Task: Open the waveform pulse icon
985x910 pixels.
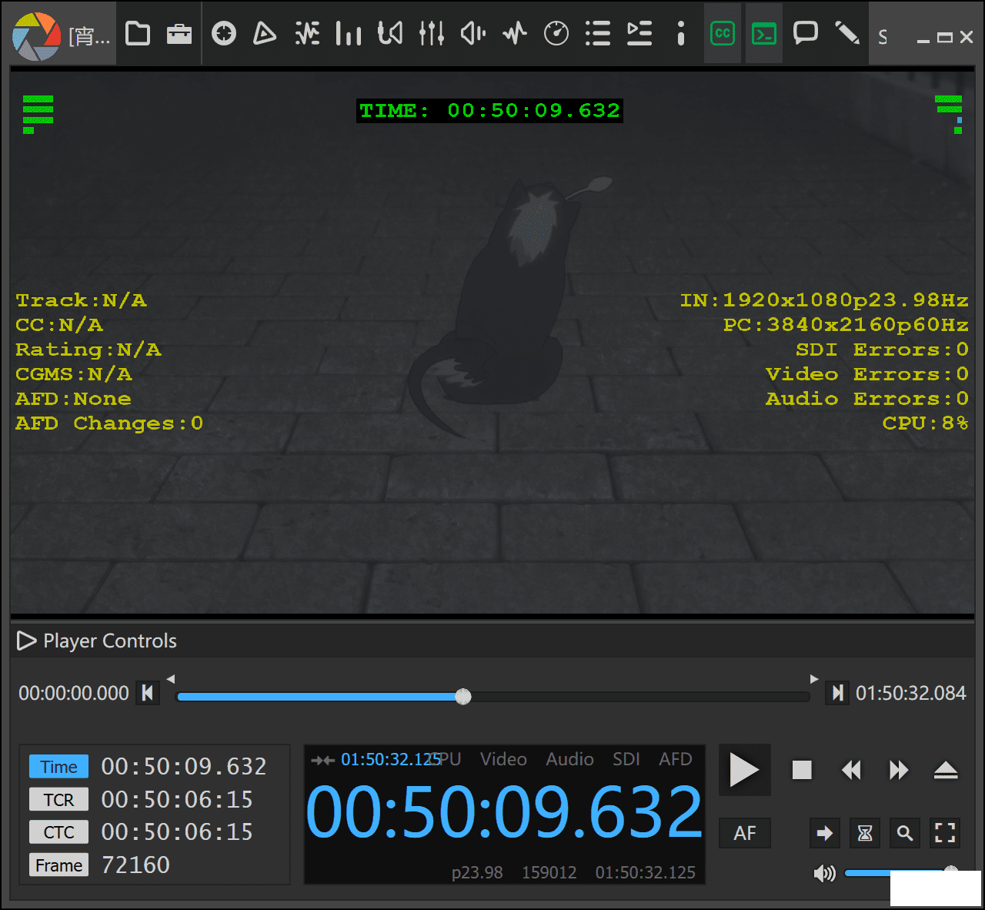Action: [515, 34]
